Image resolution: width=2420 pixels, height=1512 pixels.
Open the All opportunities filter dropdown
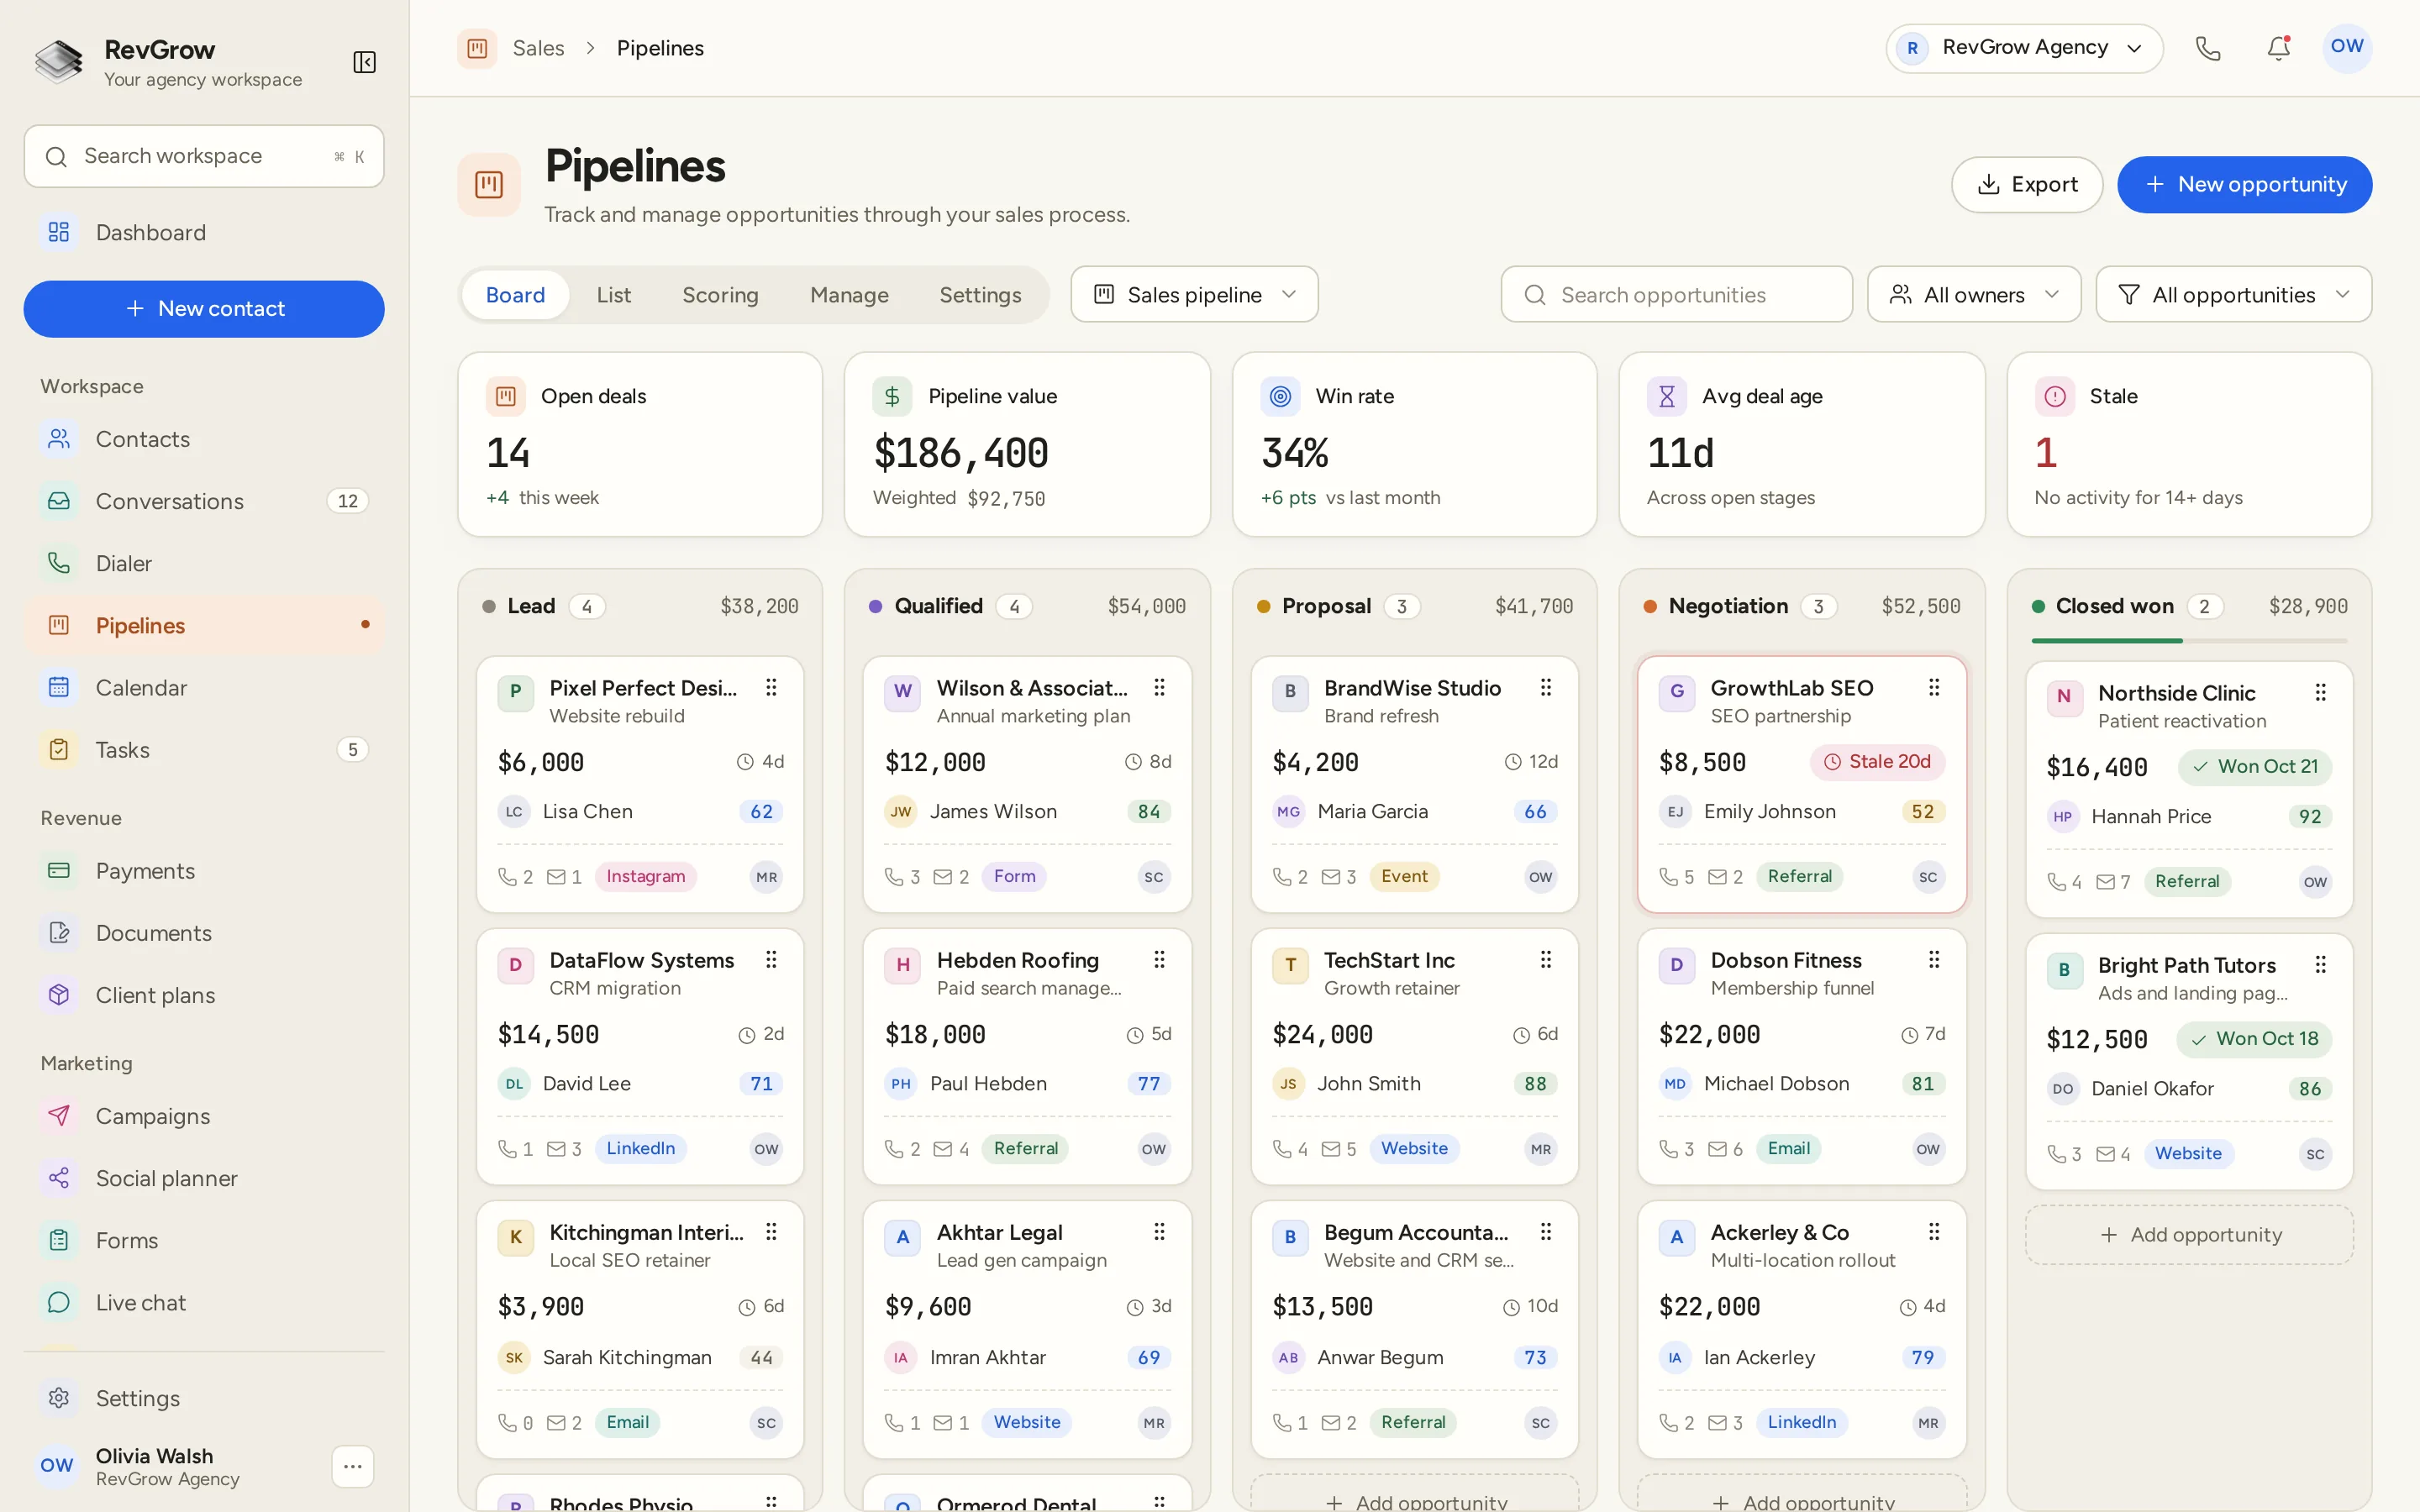[x=2233, y=294]
